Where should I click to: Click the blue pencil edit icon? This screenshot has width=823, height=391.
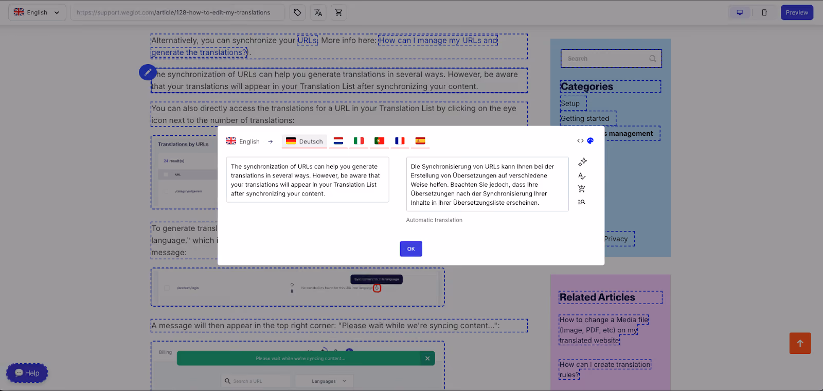(x=148, y=72)
